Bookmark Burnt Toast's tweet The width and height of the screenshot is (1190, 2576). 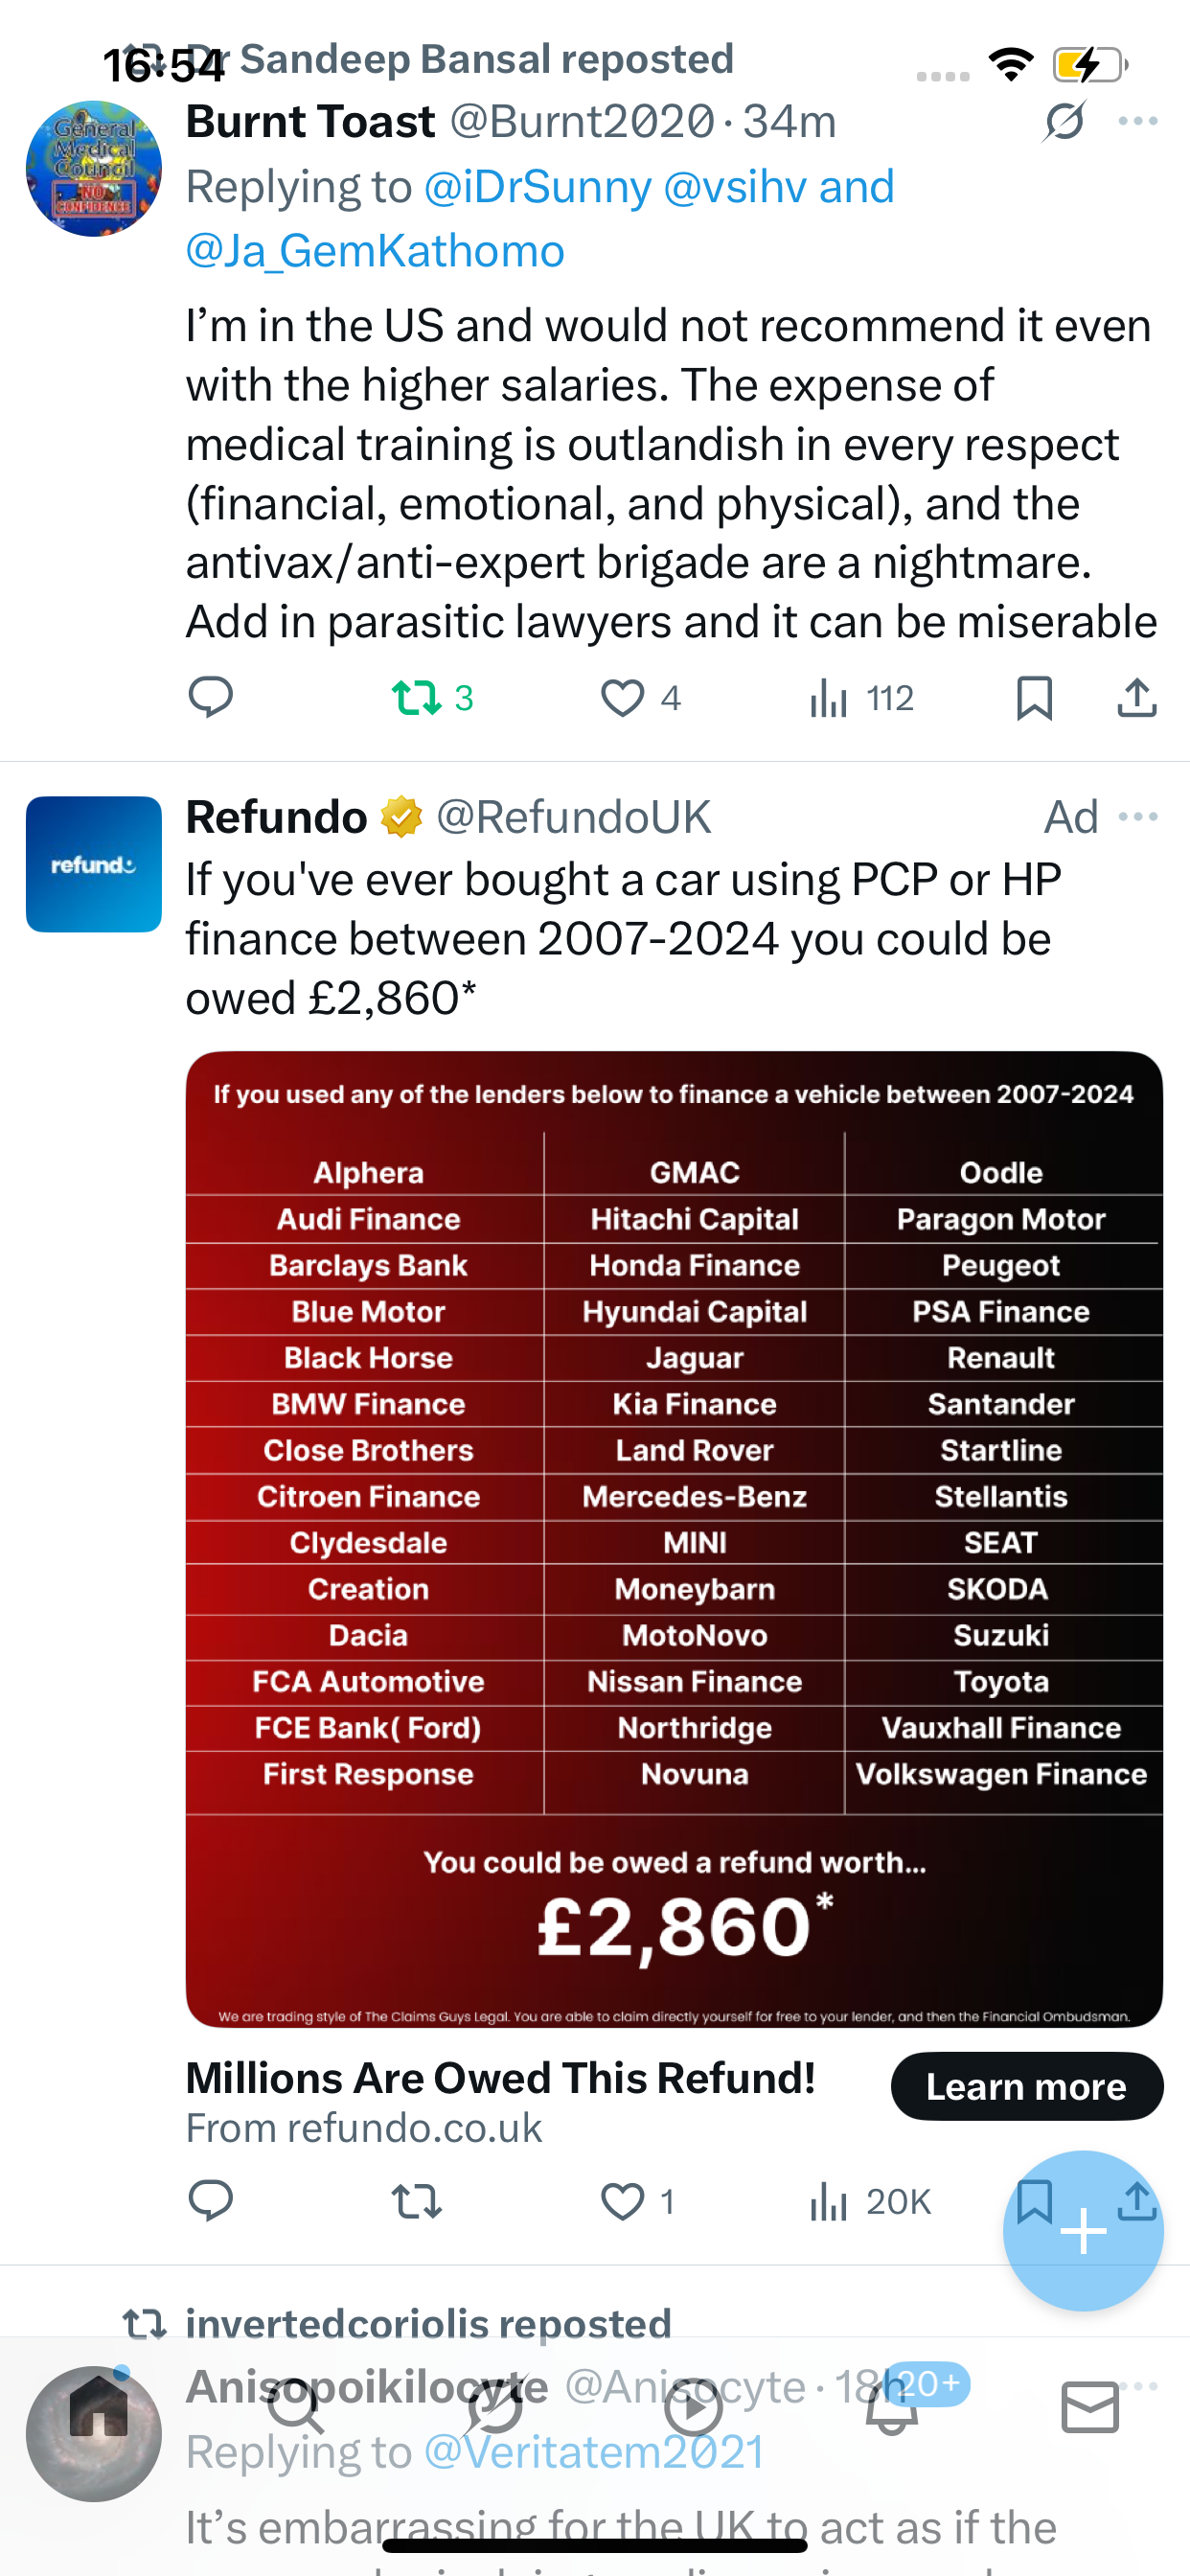click(x=1034, y=697)
